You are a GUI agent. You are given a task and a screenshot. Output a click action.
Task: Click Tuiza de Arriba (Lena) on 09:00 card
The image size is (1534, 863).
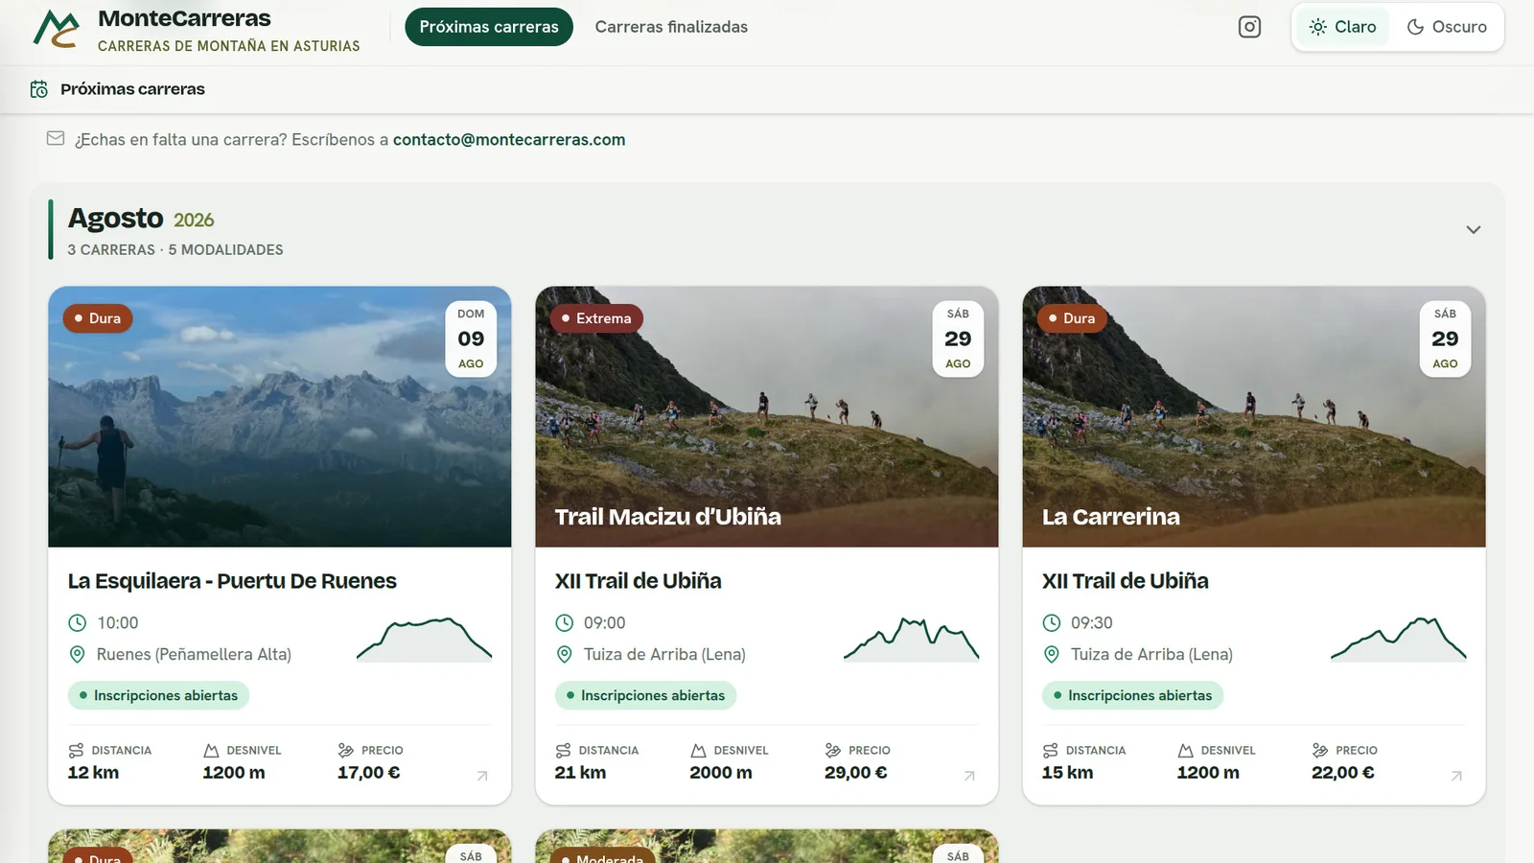pos(664,655)
